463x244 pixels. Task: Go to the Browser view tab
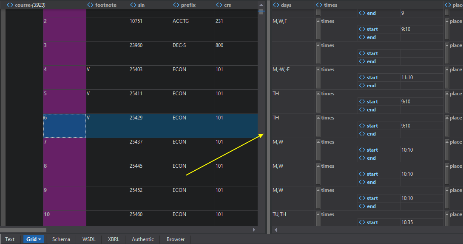click(176, 239)
